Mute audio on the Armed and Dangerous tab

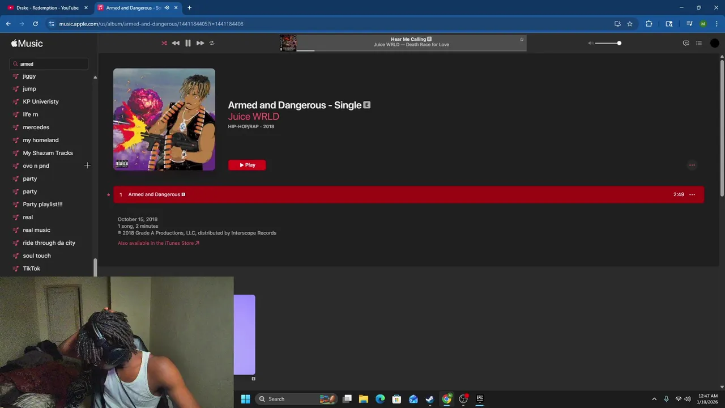coord(167,8)
